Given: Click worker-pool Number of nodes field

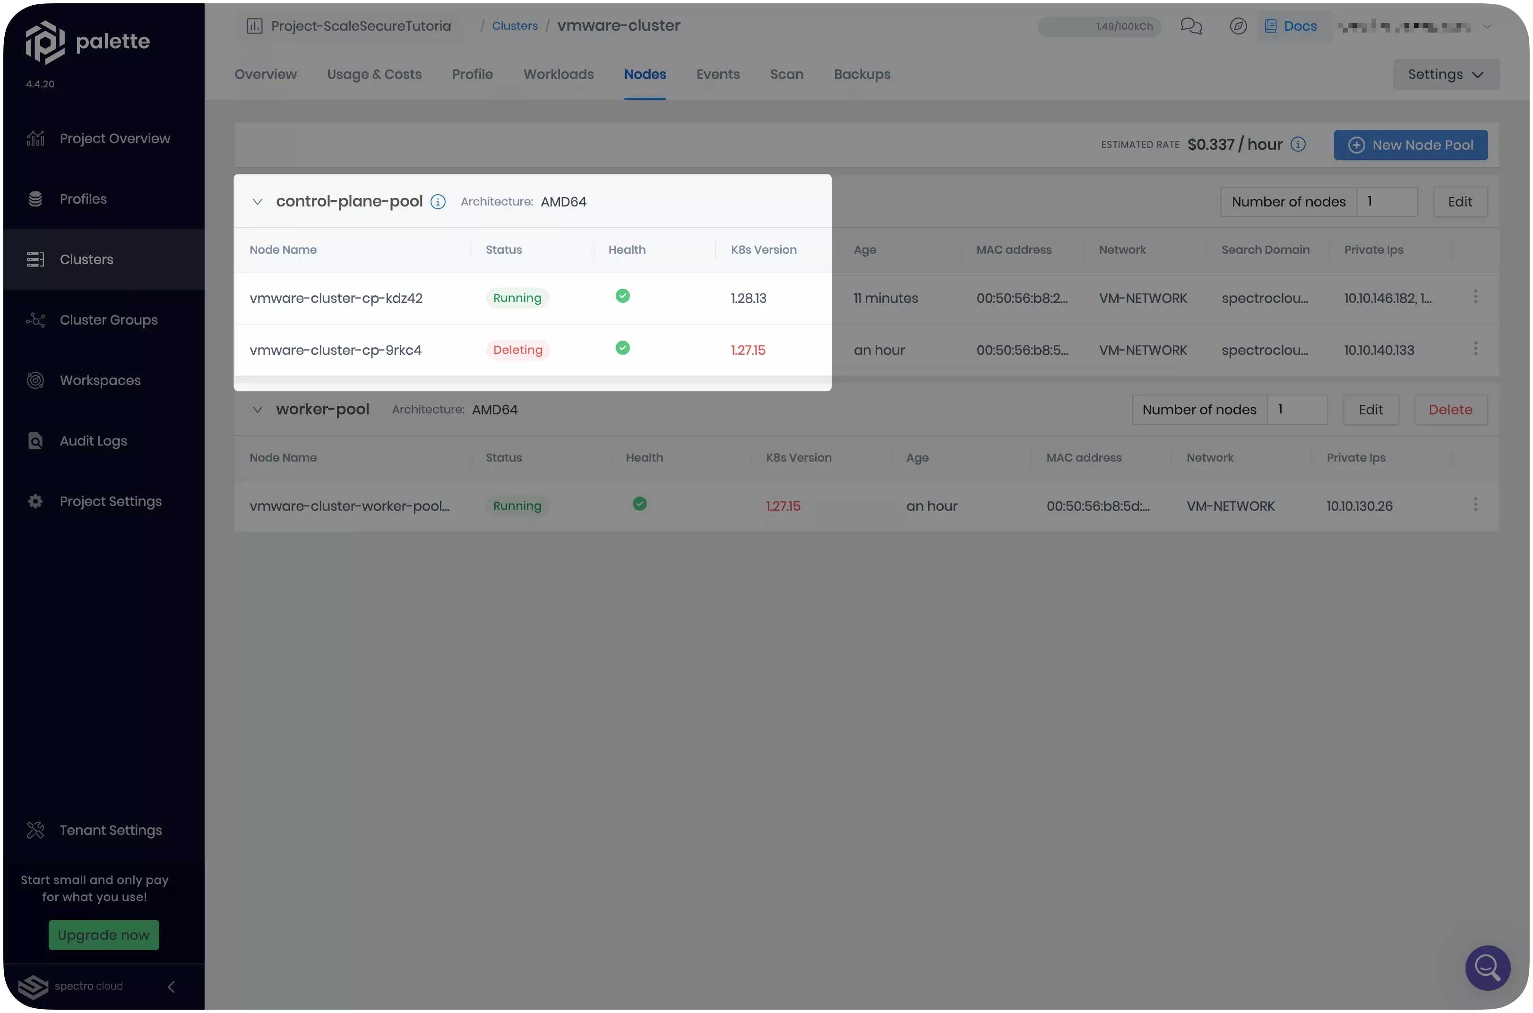Looking at the screenshot, I should point(1297,410).
